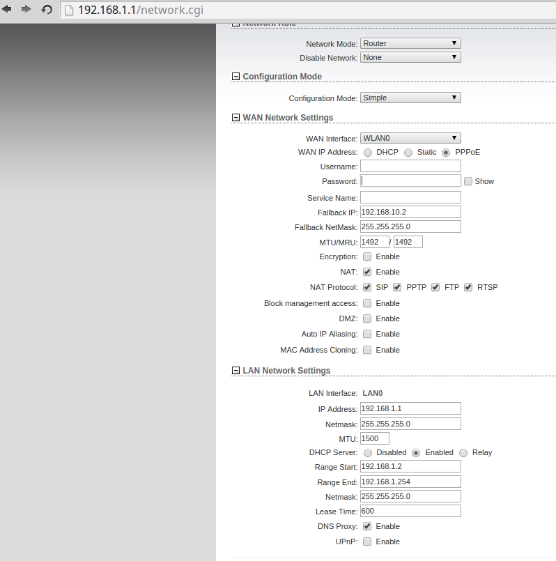Image resolution: width=556 pixels, height=561 pixels.
Task: Toggle the SIP NAT protocol checkbox
Action: pos(367,287)
